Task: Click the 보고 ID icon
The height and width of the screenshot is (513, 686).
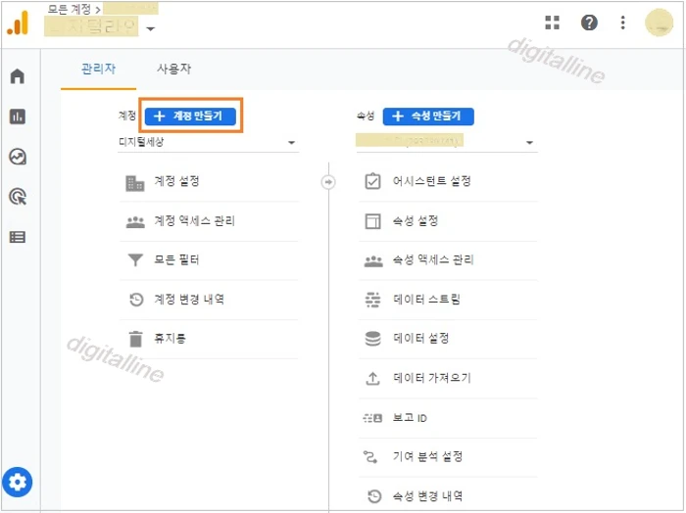Action: (372, 418)
